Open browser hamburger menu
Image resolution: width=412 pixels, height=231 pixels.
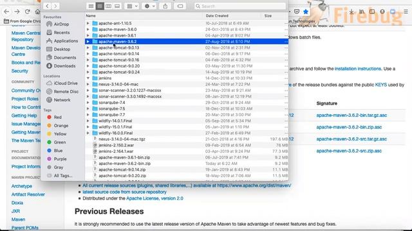(406, 12)
